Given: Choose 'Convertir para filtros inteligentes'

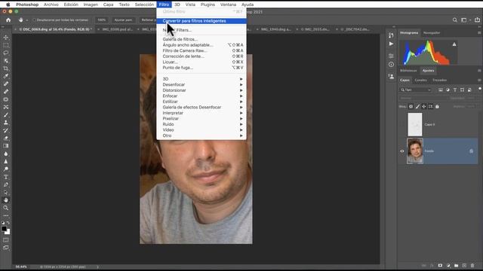Looking at the screenshot, I should click(202, 21).
